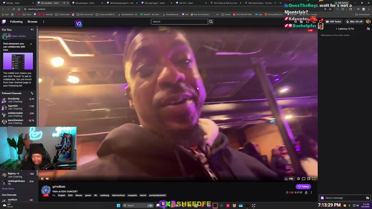The width and height of the screenshot is (372, 209).
Task: Create a Clip of the stream
Action: click(289, 179)
